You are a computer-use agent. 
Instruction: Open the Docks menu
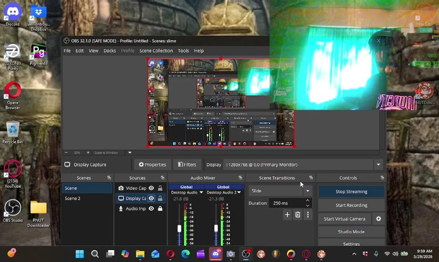(109, 51)
